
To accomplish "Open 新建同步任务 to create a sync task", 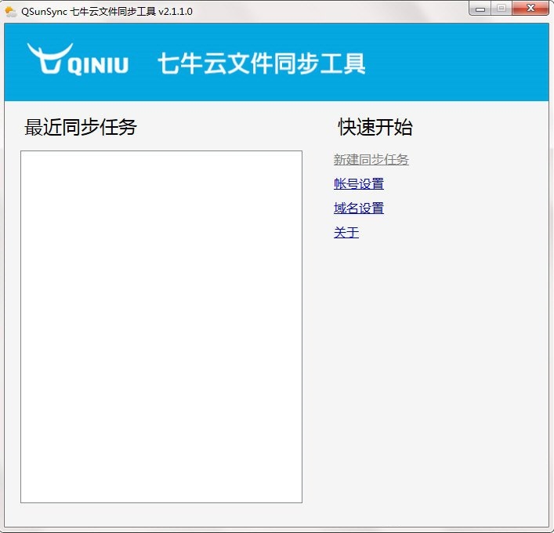I will click(x=371, y=160).
